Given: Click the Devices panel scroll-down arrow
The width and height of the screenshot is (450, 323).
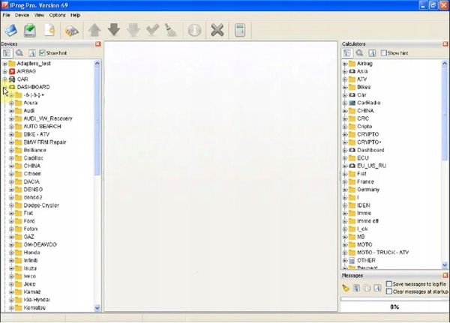Looking at the screenshot, I should tap(97, 308).
